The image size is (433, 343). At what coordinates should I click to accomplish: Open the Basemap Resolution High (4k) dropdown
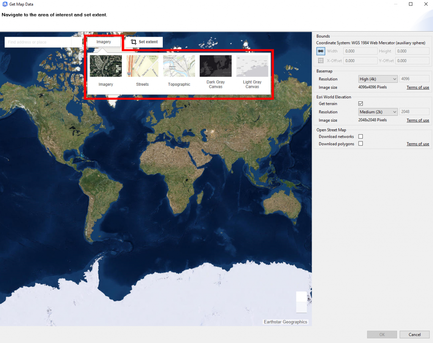378,79
